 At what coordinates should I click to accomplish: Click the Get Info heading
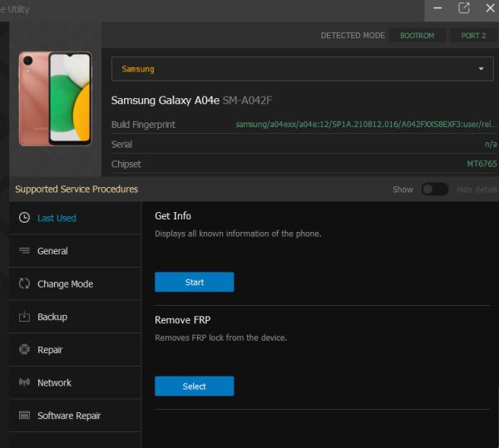click(x=173, y=216)
